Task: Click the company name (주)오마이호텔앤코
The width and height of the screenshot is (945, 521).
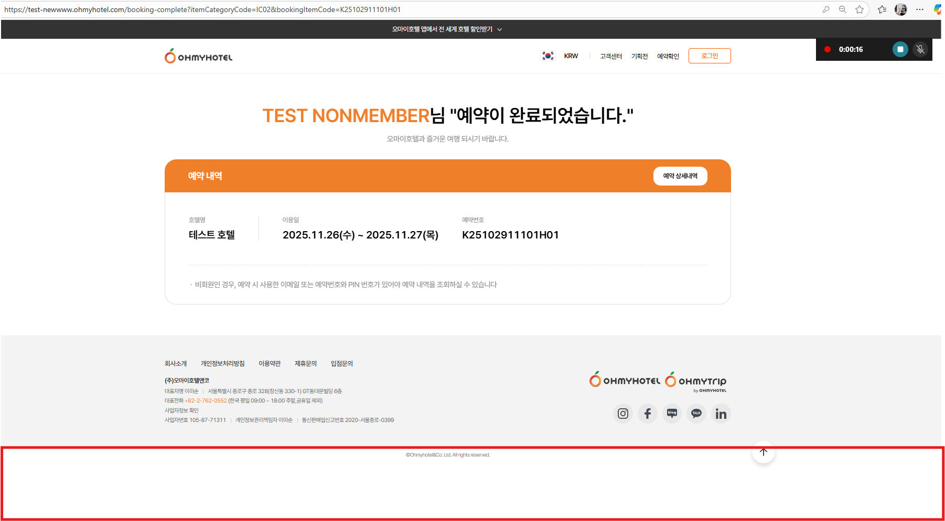Action: tap(187, 381)
